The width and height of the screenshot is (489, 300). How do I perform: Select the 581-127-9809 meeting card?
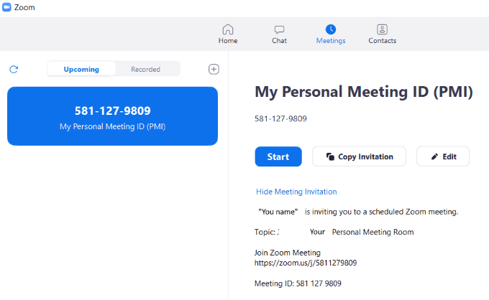(x=112, y=116)
